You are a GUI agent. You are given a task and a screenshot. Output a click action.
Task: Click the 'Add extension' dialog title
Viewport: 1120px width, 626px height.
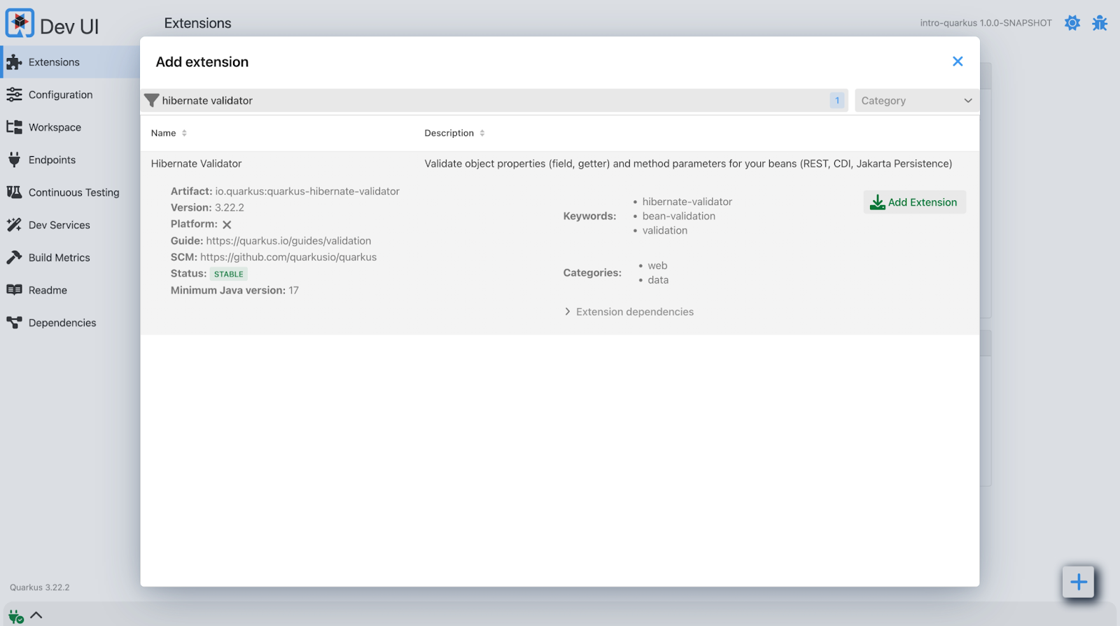click(202, 62)
